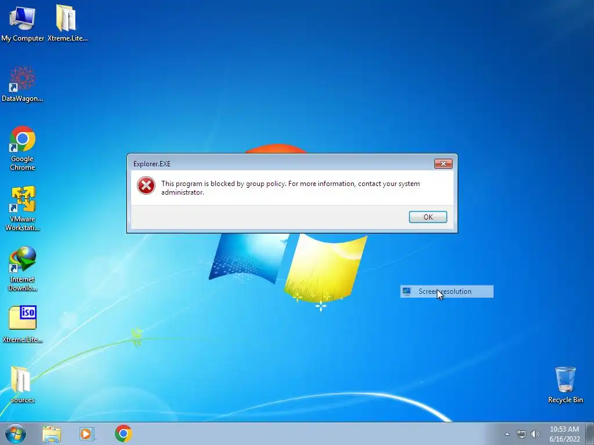Show hidden system tray icons

507,434
